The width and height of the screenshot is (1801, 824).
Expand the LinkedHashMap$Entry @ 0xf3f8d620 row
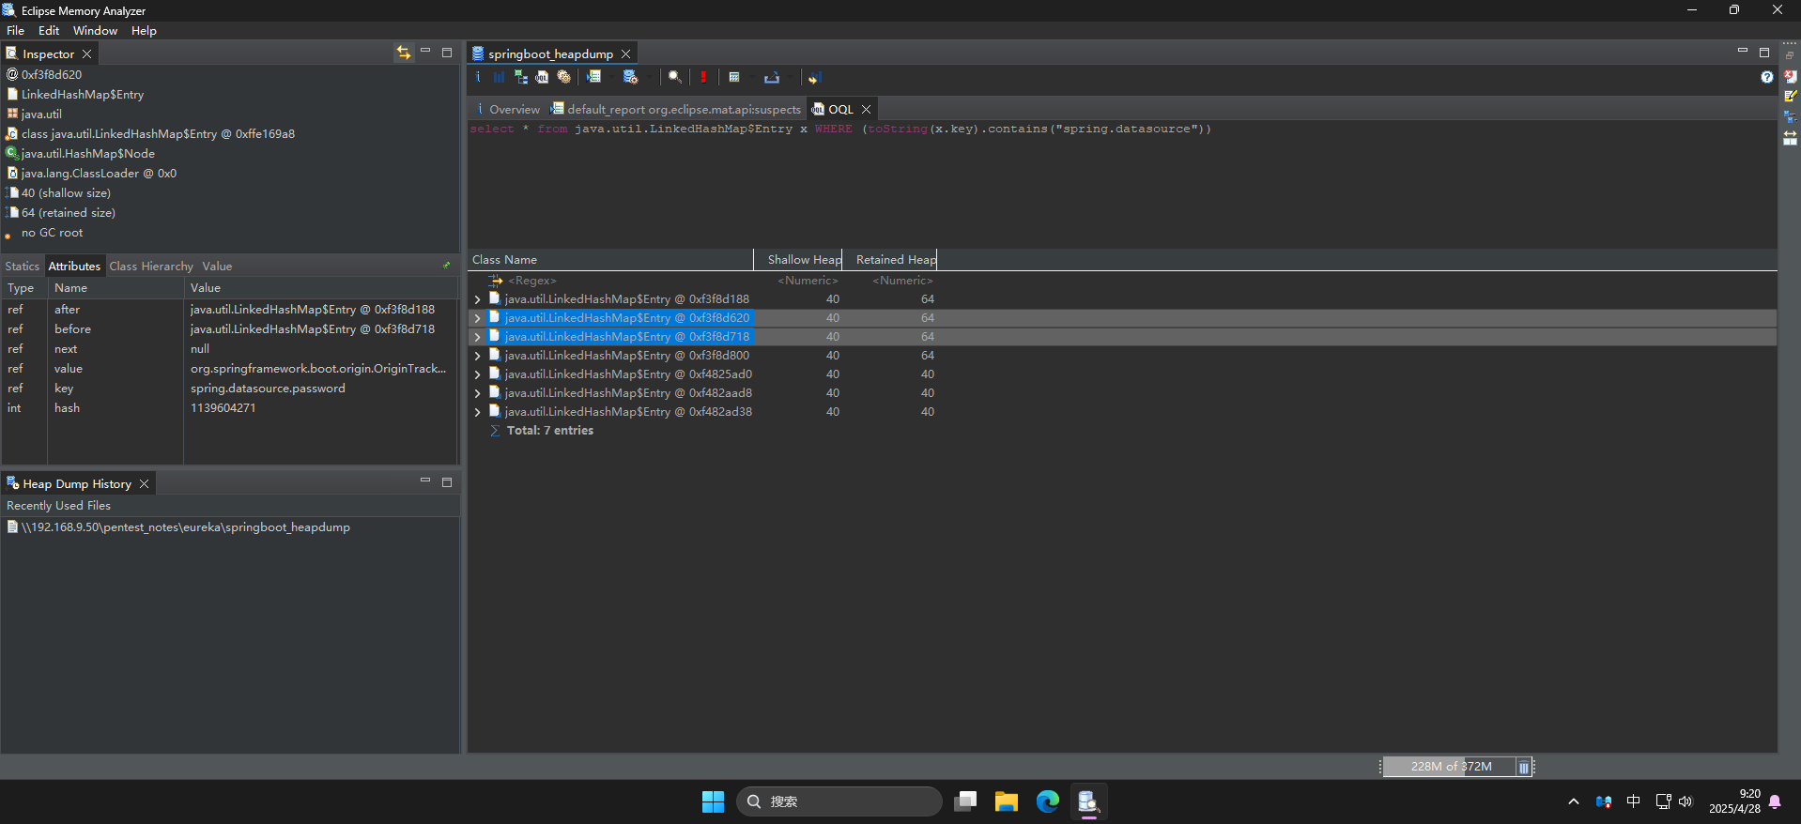pos(477,318)
